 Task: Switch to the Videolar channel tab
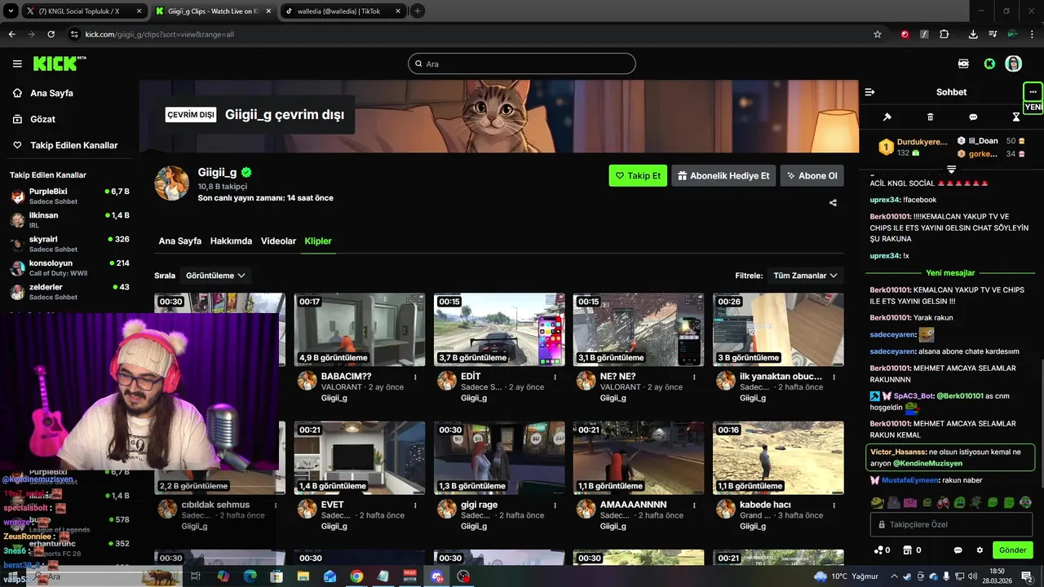click(x=278, y=241)
